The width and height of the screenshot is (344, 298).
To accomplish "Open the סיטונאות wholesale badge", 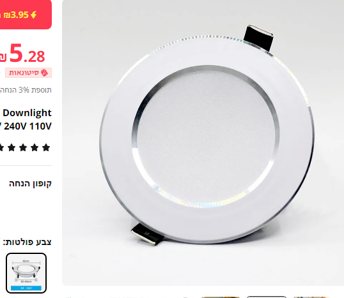I will click(29, 73).
